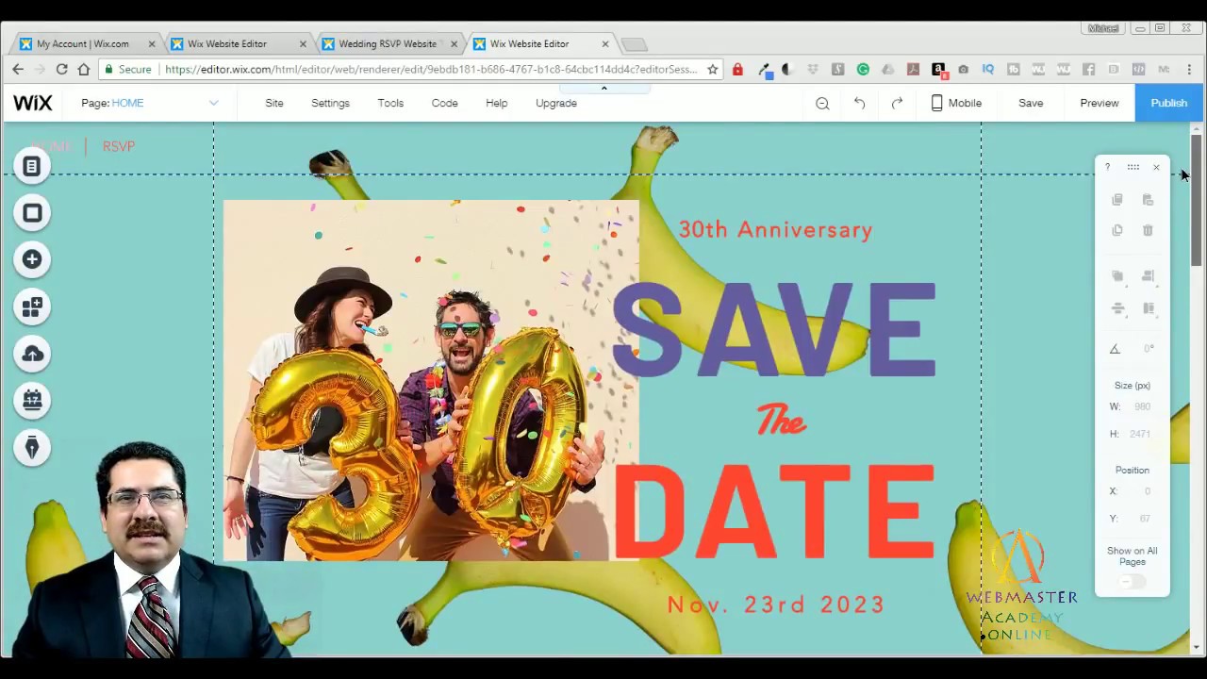Open My Uploads cloud icon
Image resolution: width=1207 pixels, height=679 pixels.
click(x=32, y=354)
